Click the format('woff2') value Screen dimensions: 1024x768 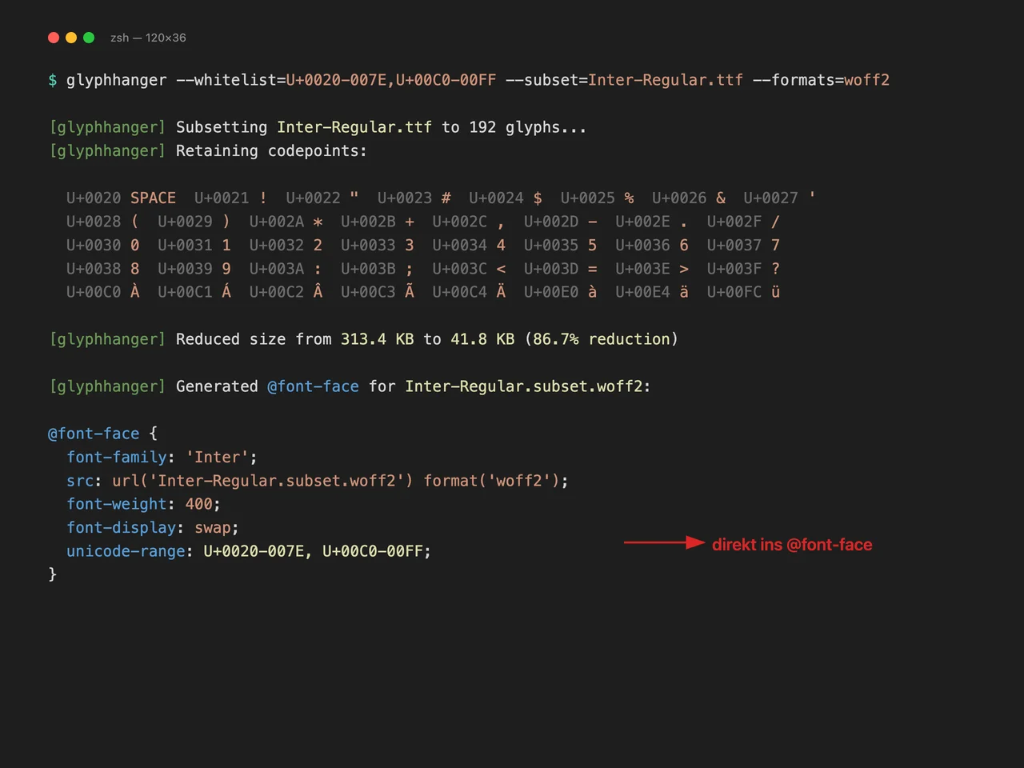[x=492, y=481]
